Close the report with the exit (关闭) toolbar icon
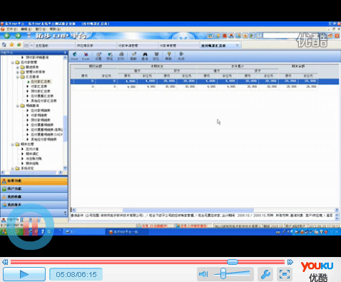 (181, 56)
